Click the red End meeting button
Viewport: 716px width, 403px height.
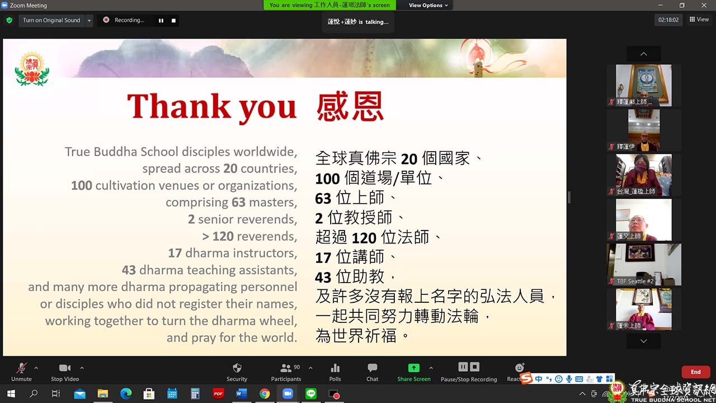(695, 372)
